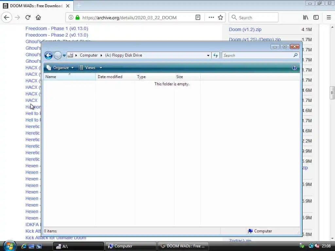
Task: Click the 23:08 taskbar clock
Action: pos(326,246)
